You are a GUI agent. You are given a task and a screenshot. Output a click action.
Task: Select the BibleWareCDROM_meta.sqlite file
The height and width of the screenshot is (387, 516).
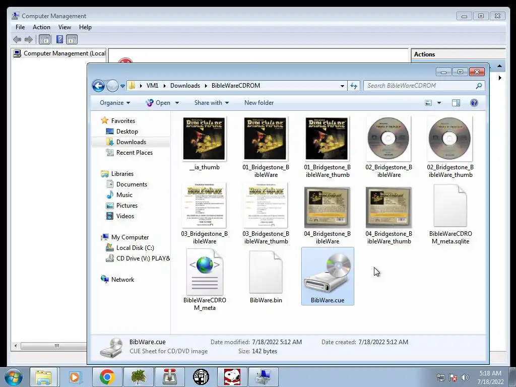pos(450,214)
